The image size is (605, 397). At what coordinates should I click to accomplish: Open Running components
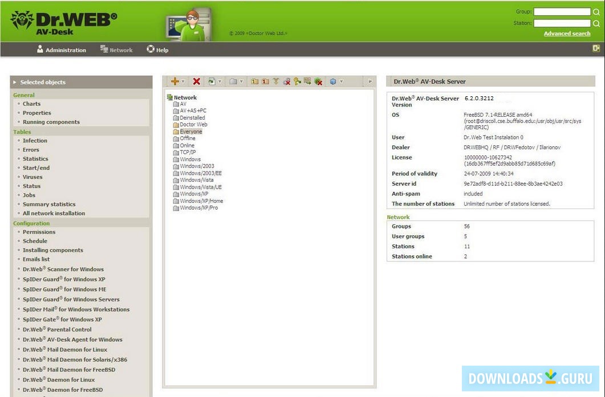click(x=51, y=122)
